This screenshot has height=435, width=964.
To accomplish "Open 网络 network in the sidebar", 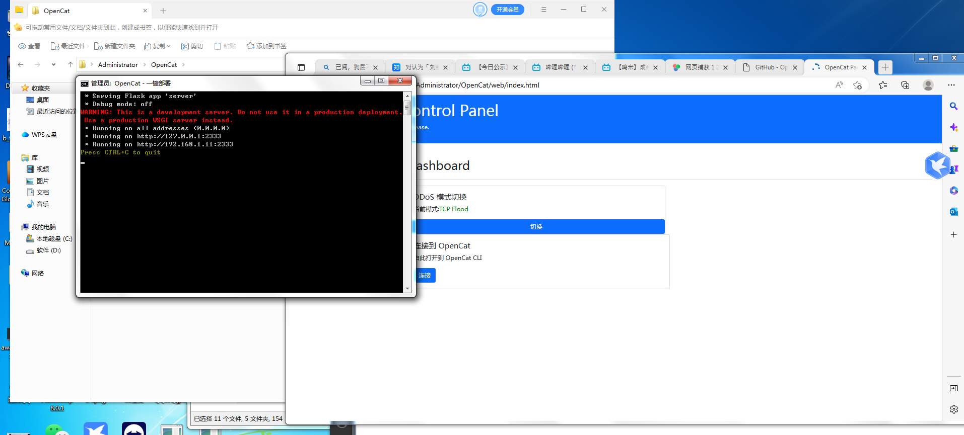I will click(37, 273).
